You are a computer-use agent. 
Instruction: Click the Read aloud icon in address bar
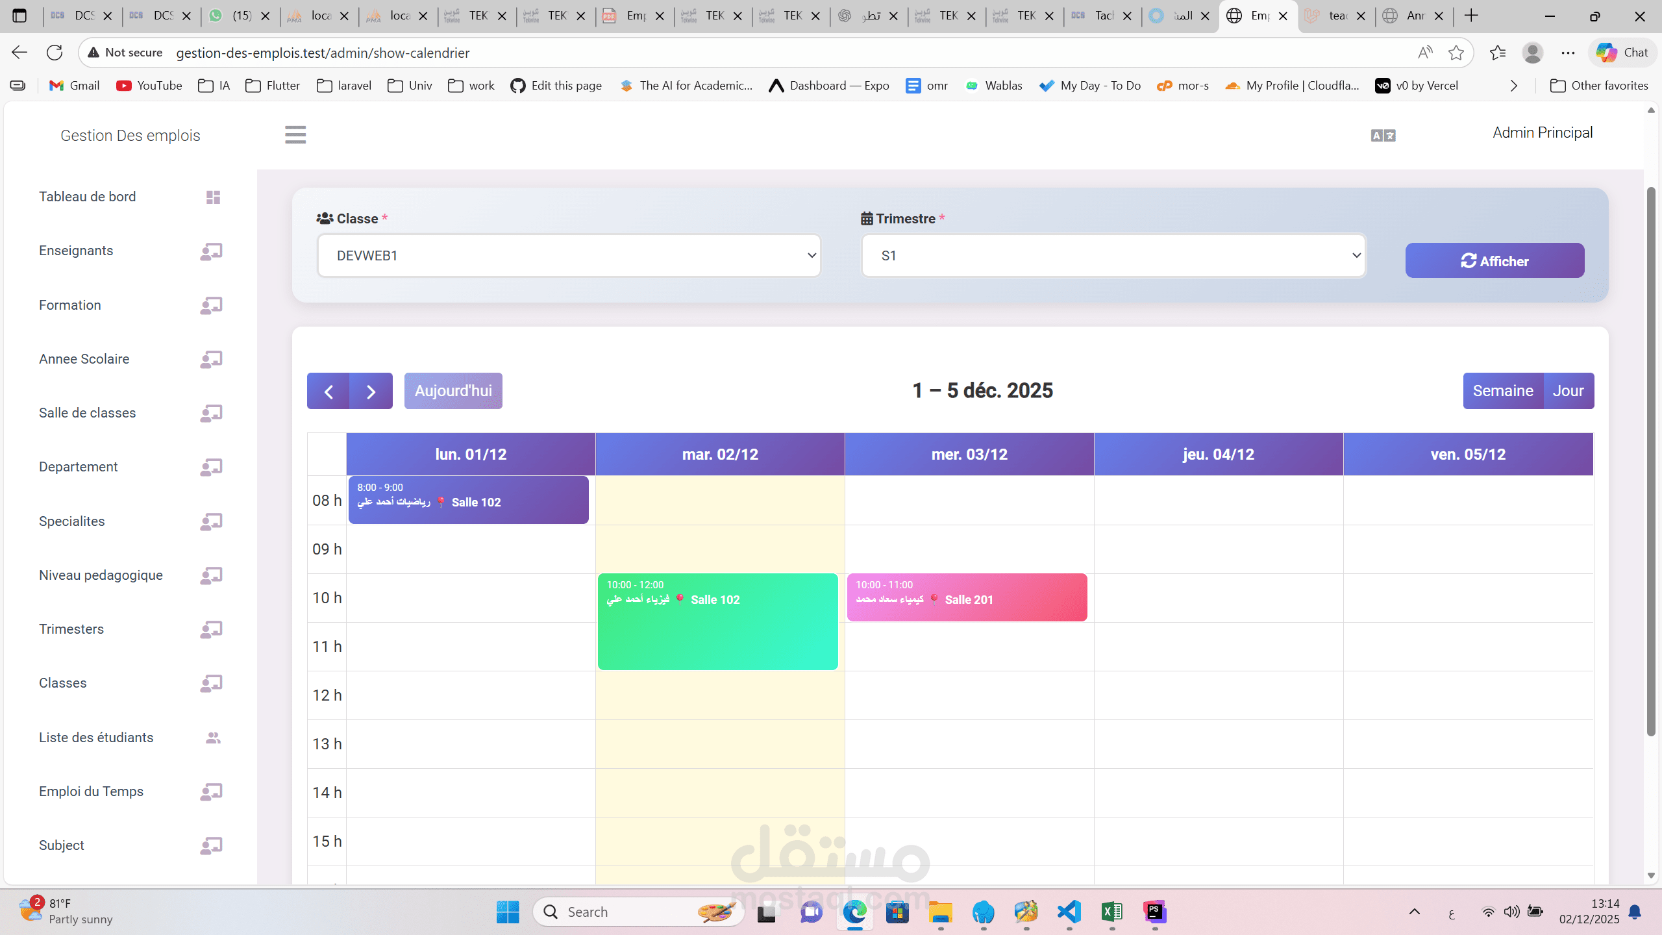[x=1425, y=53]
